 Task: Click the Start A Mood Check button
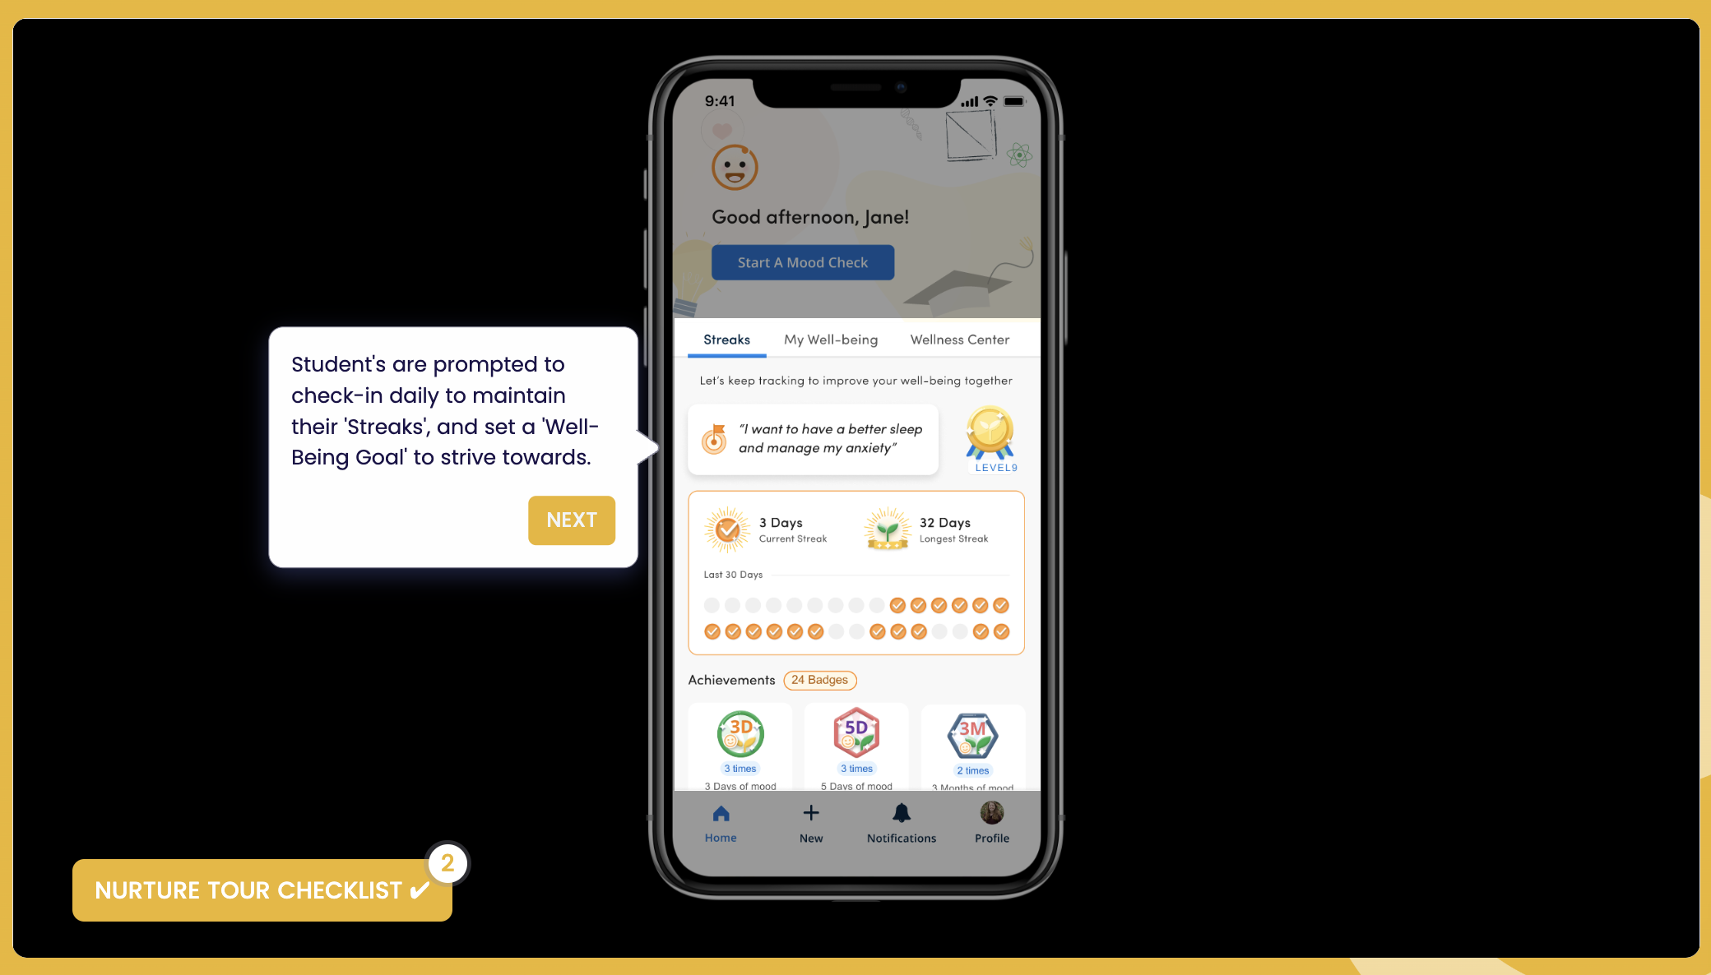click(804, 262)
